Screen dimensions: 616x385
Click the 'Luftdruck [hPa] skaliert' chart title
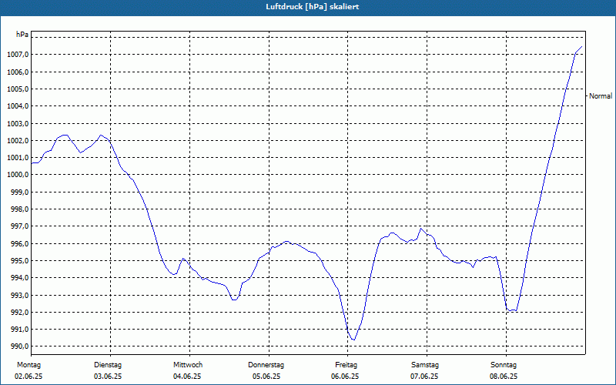pyautogui.click(x=312, y=7)
